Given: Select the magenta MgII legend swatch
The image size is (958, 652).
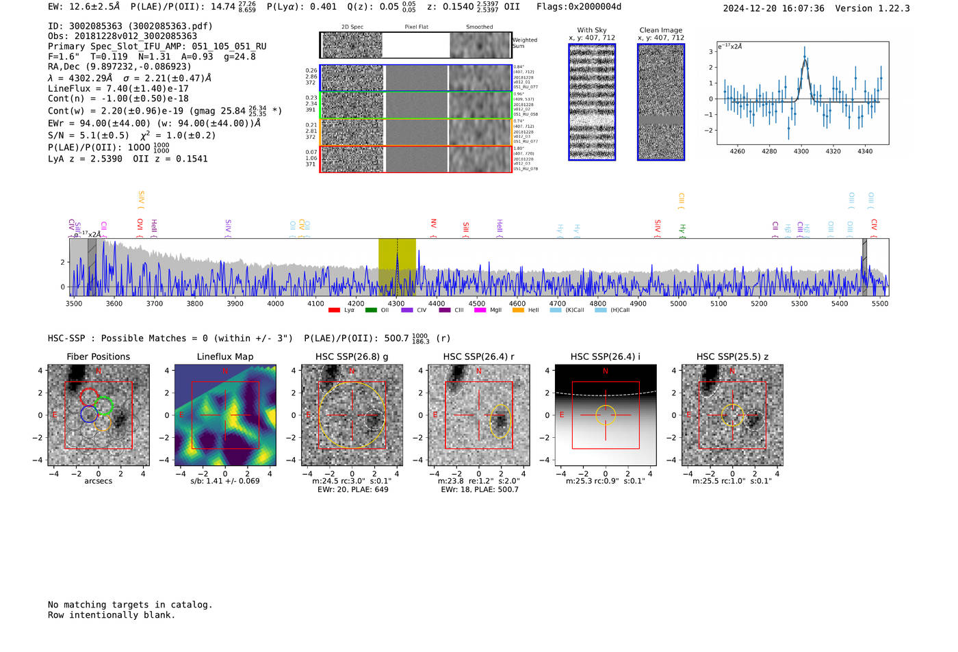Looking at the screenshot, I should [x=480, y=311].
